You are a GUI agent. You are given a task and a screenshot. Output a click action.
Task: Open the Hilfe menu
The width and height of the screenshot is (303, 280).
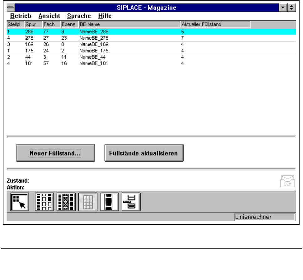104,16
